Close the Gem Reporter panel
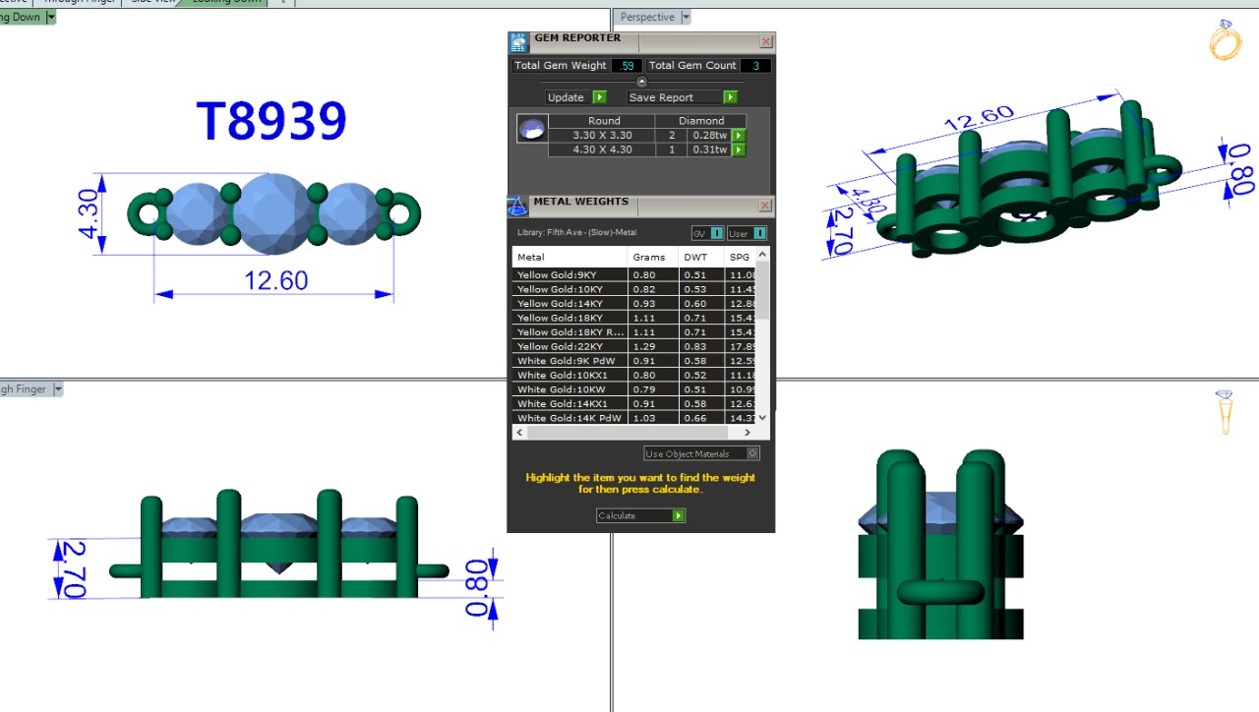 click(x=766, y=42)
